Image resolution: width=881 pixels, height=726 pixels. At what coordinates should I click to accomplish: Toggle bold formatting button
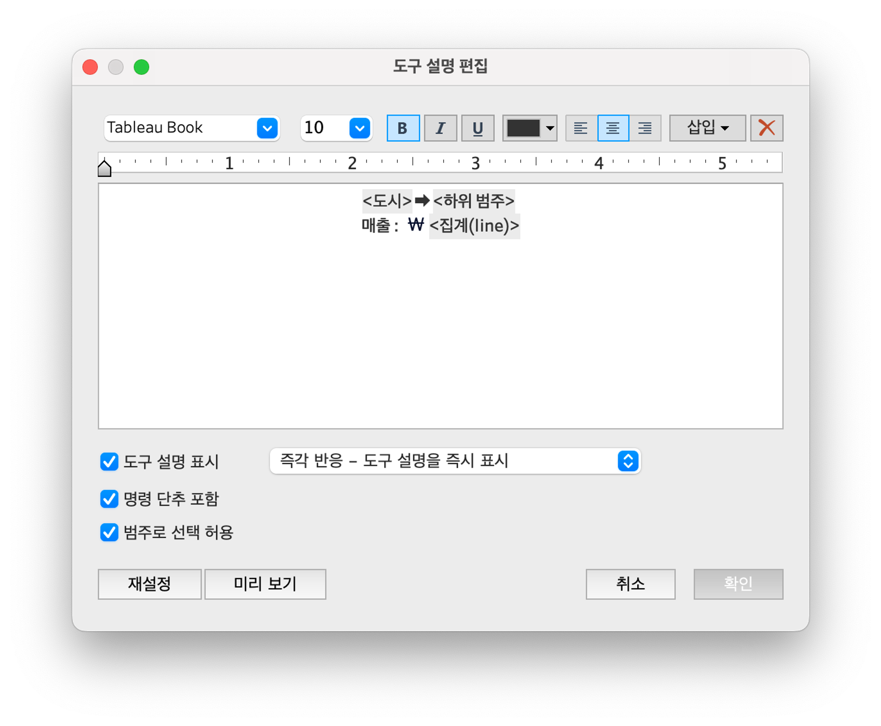tap(403, 128)
